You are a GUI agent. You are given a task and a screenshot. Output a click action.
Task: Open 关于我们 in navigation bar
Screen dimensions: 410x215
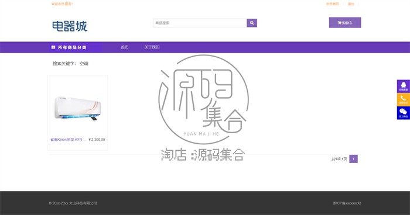152,47
